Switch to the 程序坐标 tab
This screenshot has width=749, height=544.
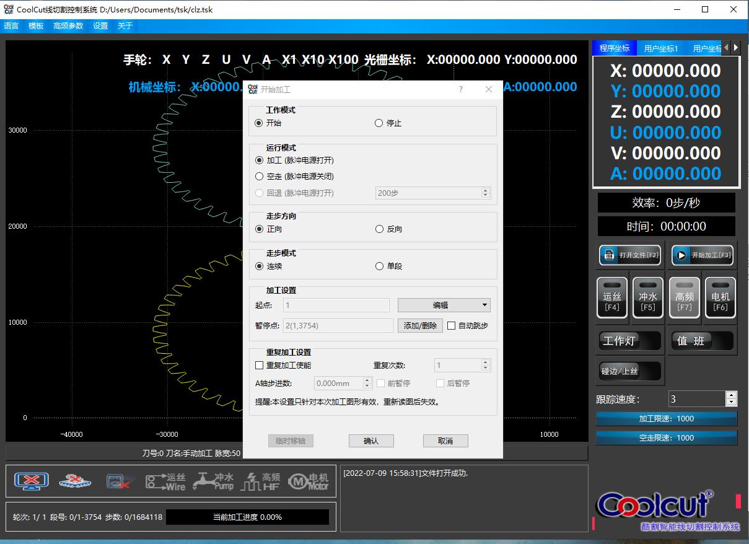point(615,48)
